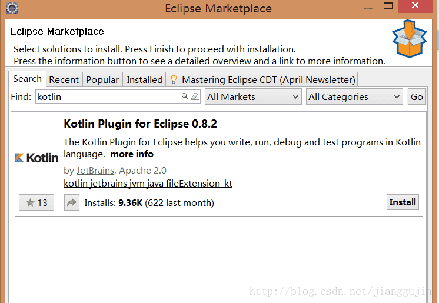Screen dimensions: 439x303
Task: Click the star favorite button showing 13
Action: click(x=36, y=203)
